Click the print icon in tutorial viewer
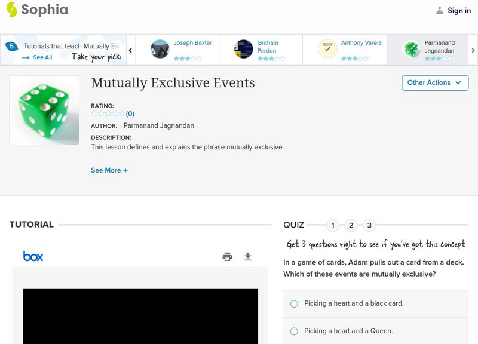Viewport: 478px width, 344px height. coord(227,257)
